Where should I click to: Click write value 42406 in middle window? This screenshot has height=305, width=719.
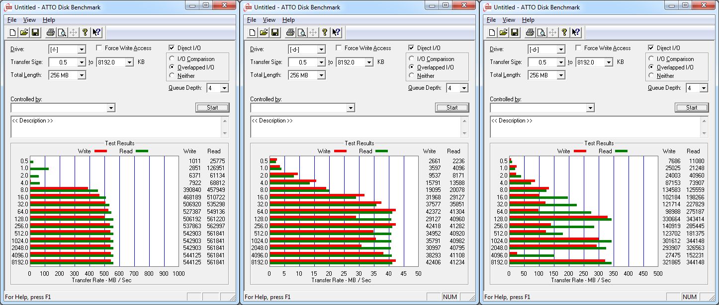point(432,262)
